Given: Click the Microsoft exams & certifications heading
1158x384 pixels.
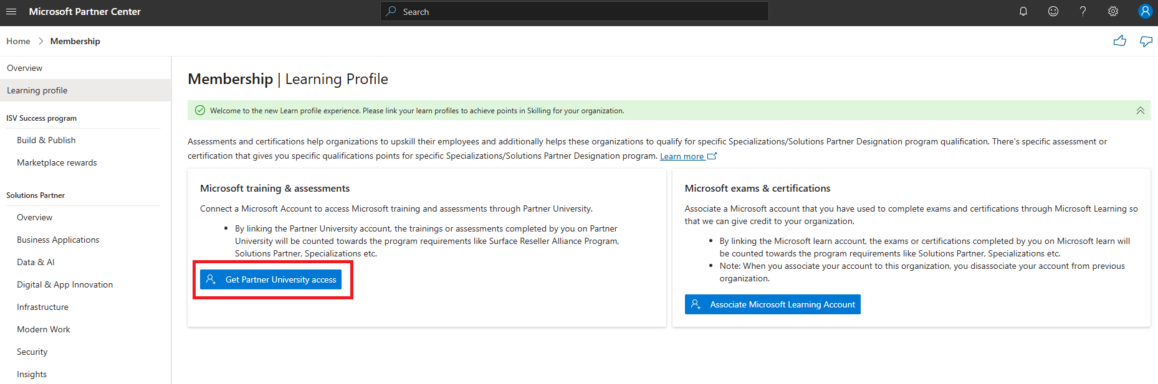Looking at the screenshot, I should click(x=757, y=188).
